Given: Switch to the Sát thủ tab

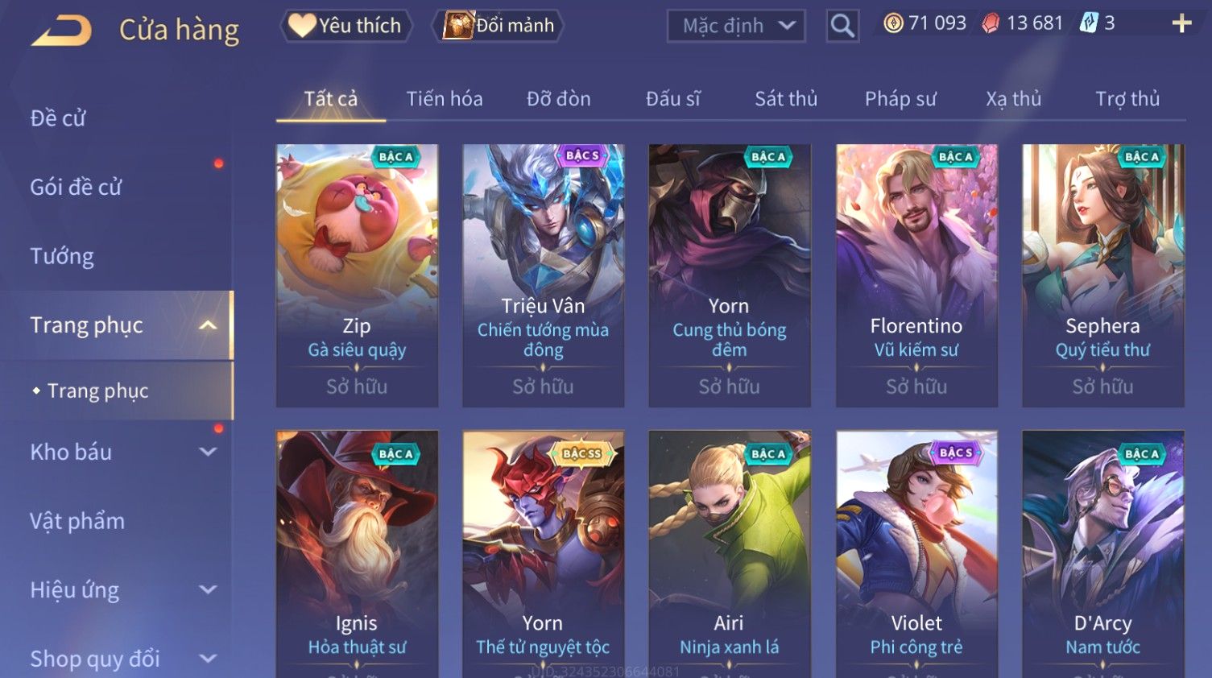Looking at the screenshot, I should point(786,99).
